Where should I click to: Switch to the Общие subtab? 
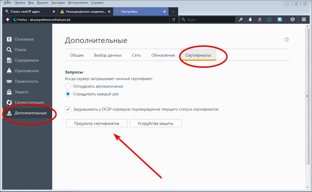(x=77, y=55)
